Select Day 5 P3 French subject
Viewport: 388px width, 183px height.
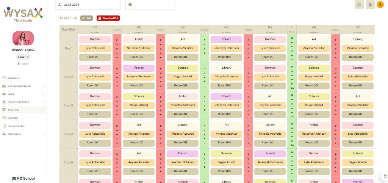click(x=183, y=154)
